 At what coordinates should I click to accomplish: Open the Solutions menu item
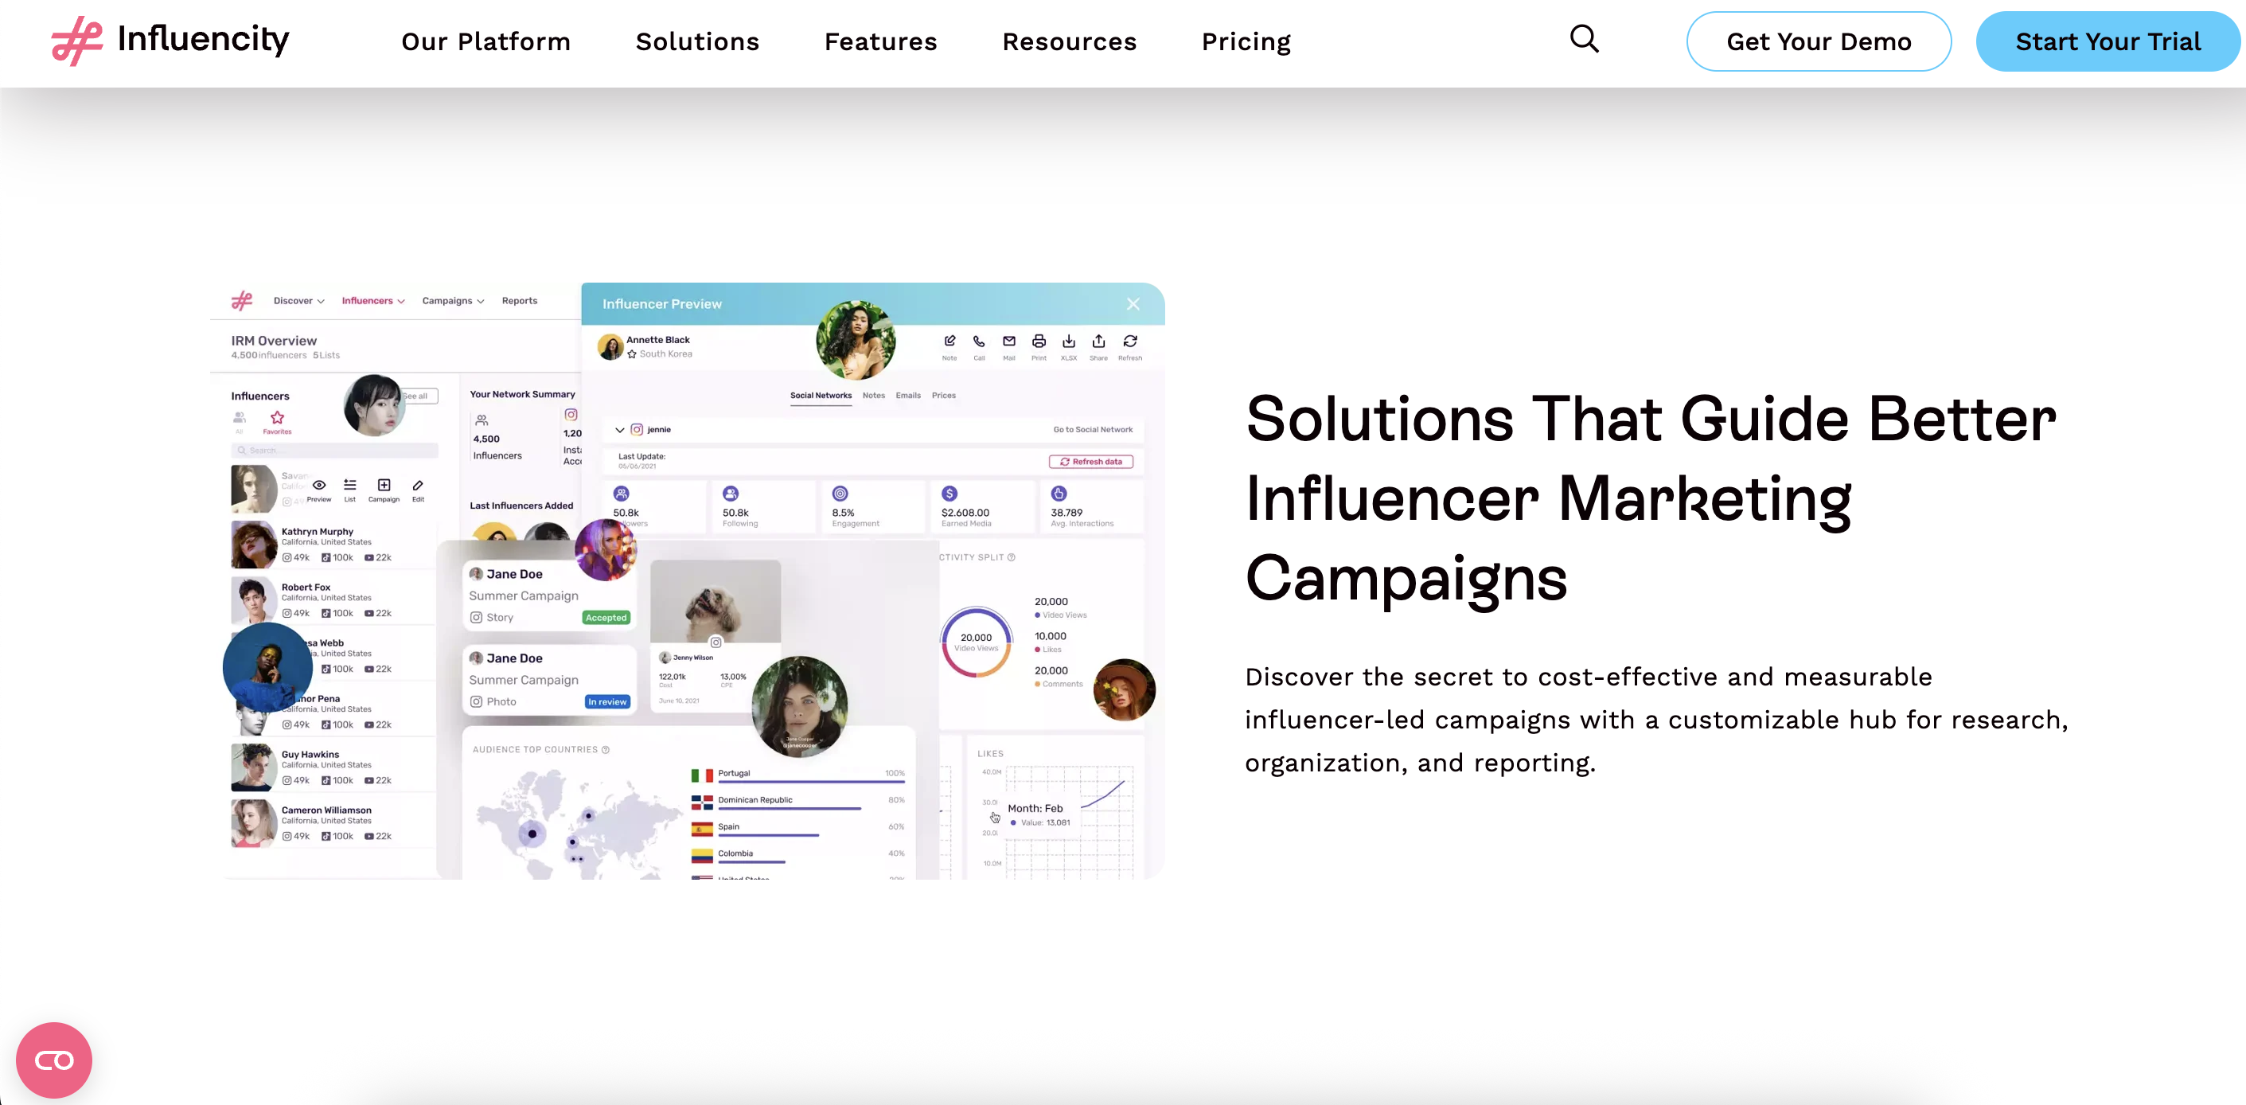[697, 42]
